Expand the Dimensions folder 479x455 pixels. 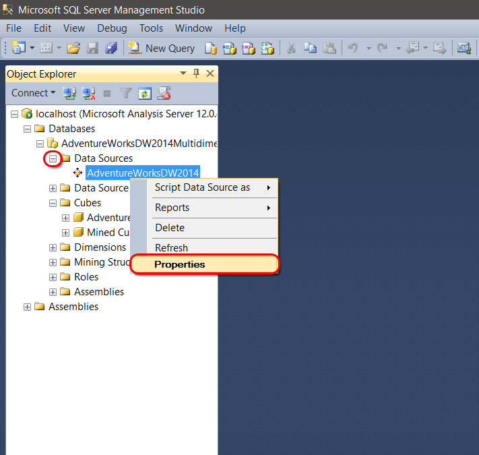point(53,247)
